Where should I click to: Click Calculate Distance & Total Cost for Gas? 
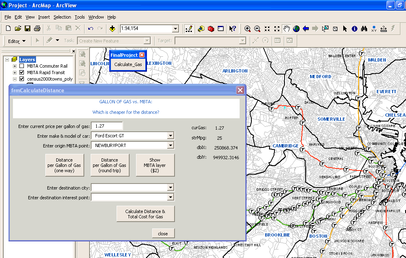coord(145,214)
